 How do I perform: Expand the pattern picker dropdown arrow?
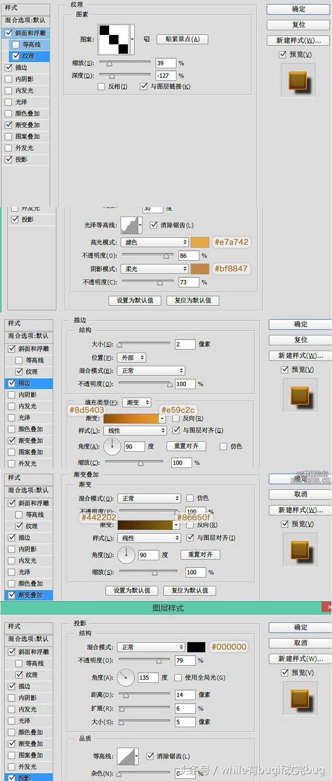(133, 40)
